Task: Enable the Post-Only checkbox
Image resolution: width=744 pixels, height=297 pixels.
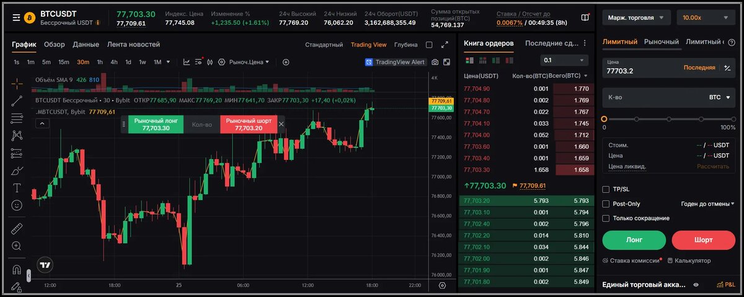Action: 606,203
